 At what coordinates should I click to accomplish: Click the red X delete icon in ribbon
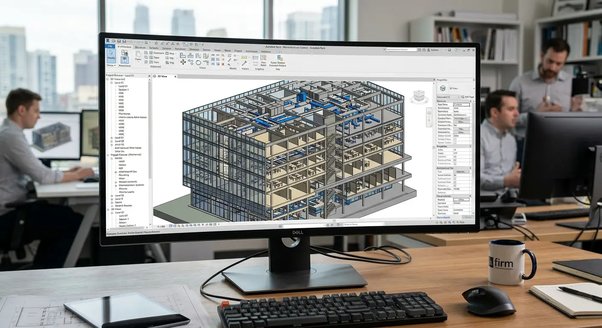point(223,64)
